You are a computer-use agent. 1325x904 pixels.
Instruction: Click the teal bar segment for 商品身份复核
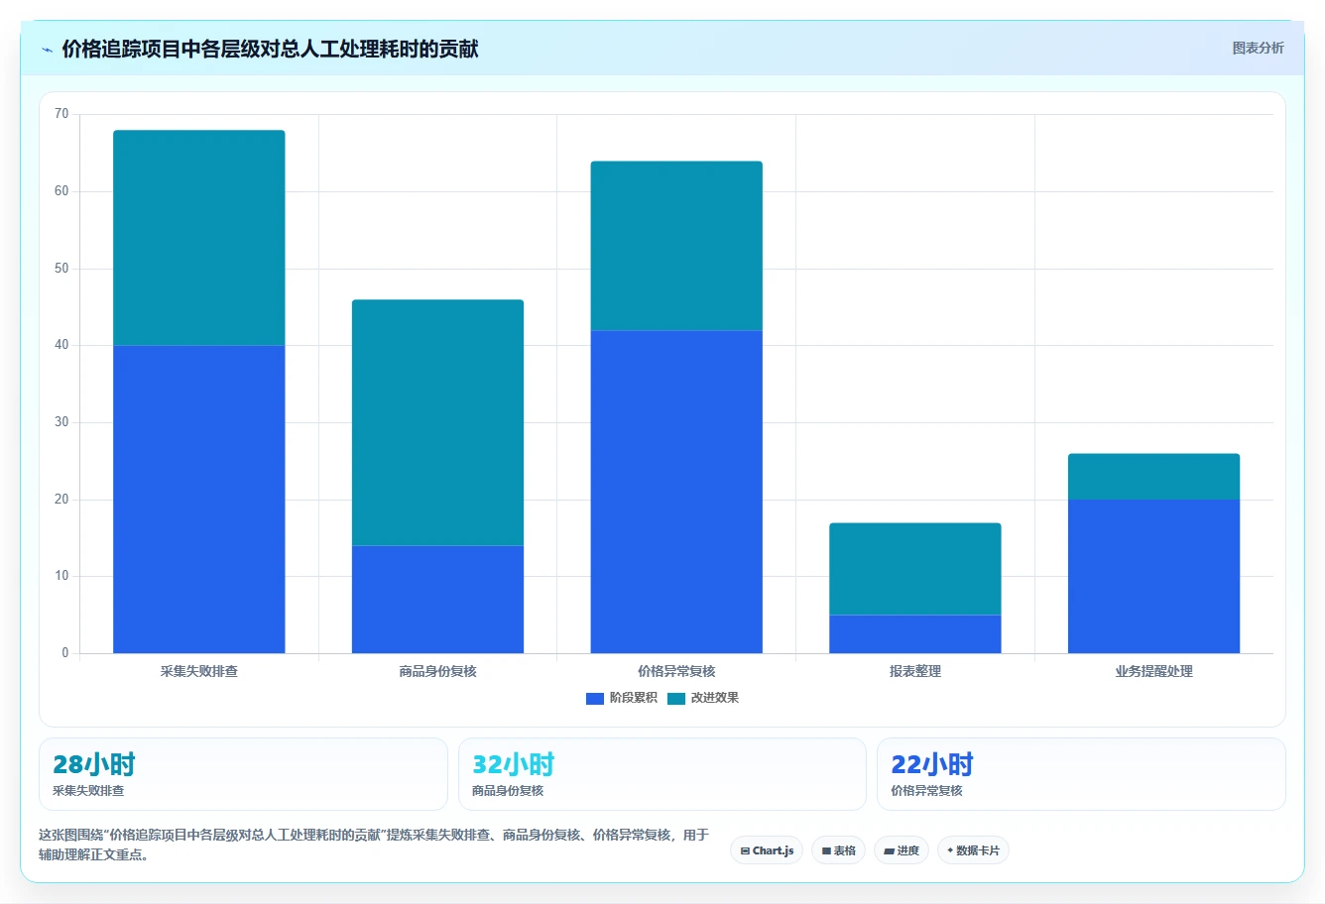437,422
